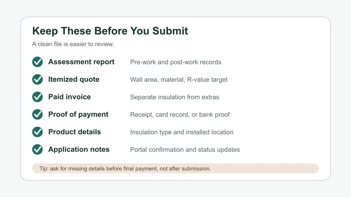Select the Application notes label
The width and height of the screenshot is (351, 197).
[79, 149]
